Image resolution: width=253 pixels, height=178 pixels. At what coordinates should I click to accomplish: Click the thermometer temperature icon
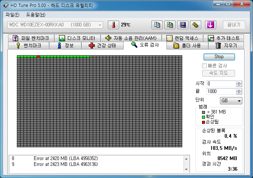[114, 25]
